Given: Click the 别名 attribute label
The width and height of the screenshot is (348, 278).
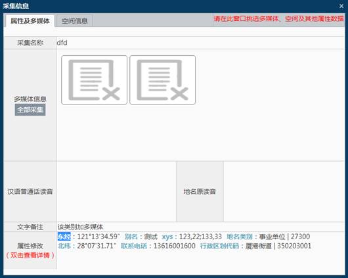Looking at the screenshot, I should pyautogui.click(x=131, y=237).
